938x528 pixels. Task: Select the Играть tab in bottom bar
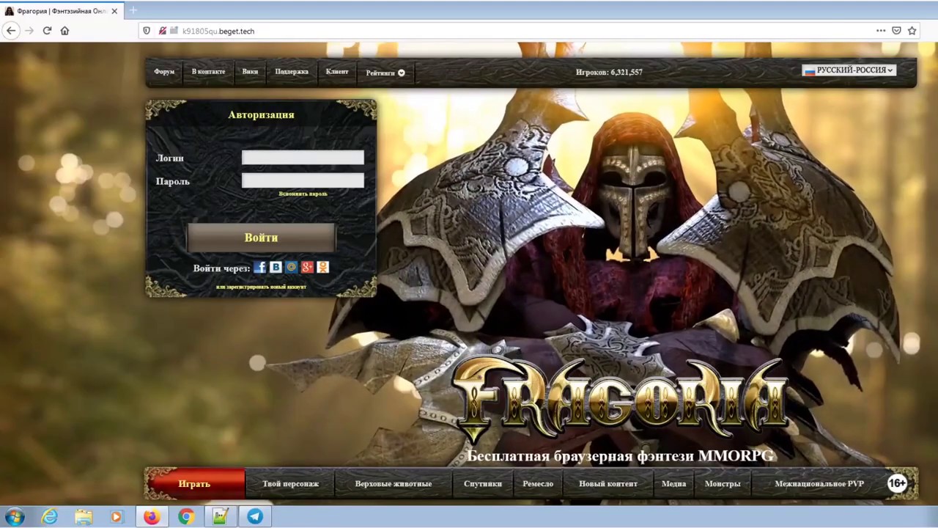[194, 484]
